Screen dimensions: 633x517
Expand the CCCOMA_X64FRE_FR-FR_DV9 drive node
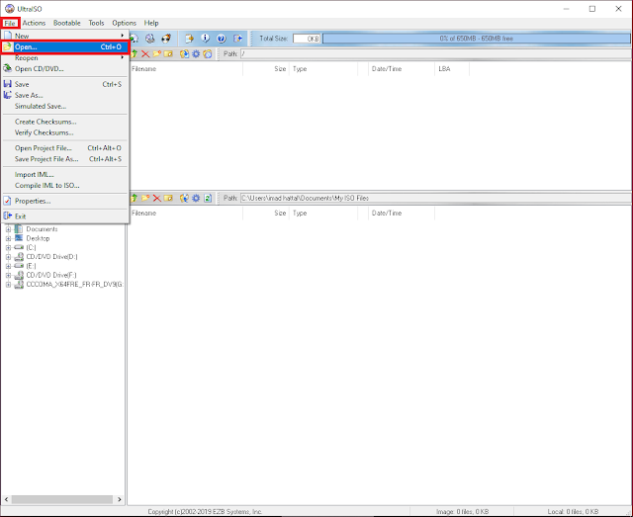click(x=8, y=285)
